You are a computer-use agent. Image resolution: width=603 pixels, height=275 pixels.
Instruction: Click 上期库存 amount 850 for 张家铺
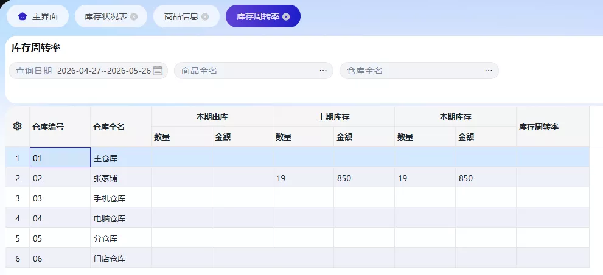tap(364, 178)
